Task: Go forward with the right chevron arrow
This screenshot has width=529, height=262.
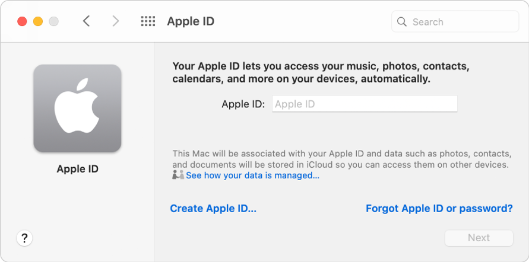Action: pos(115,21)
